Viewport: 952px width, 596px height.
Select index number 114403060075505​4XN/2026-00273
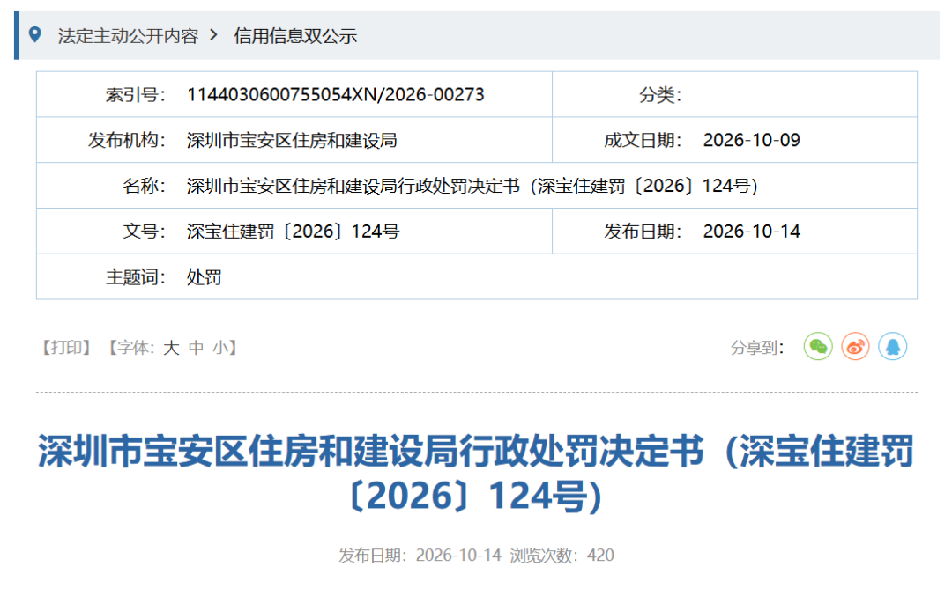point(336,94)
